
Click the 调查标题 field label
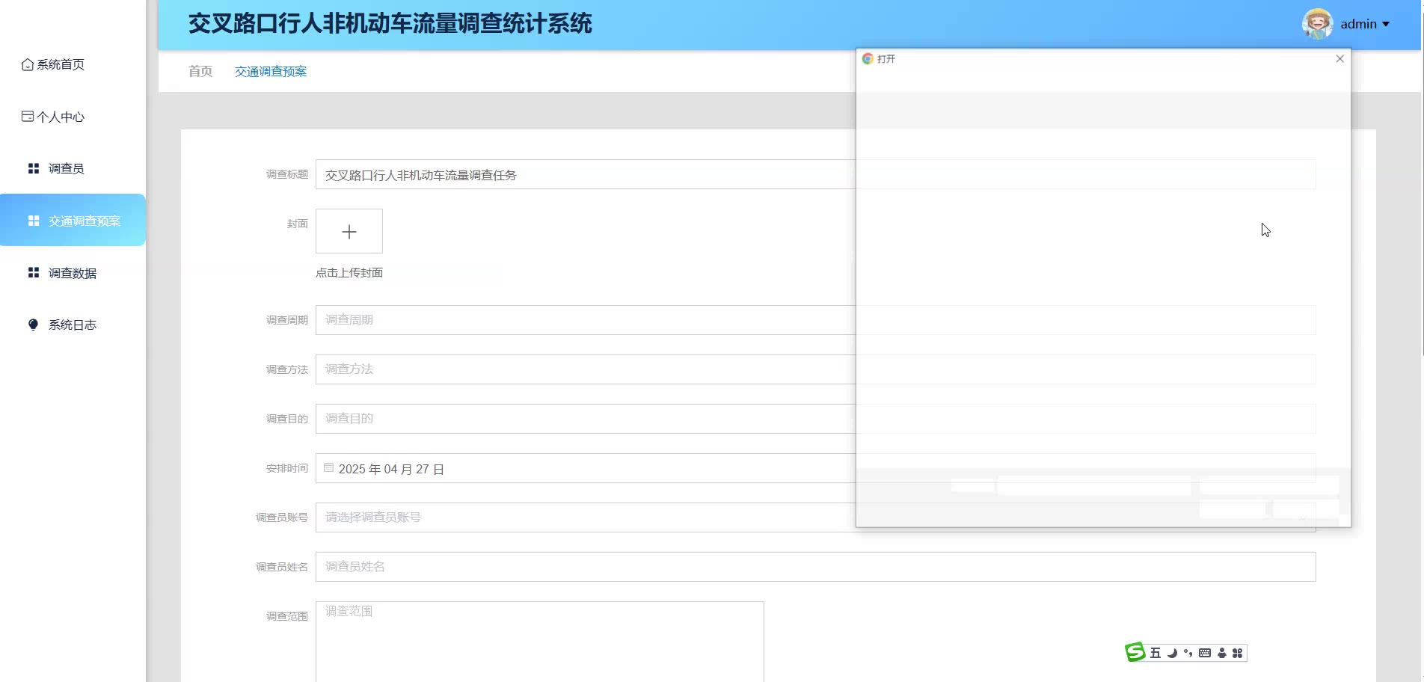coord(287,174)
